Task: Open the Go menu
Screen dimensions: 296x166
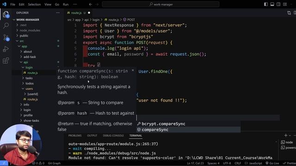Action: coord(57,4)
